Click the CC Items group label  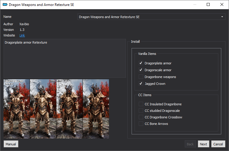[x=145, y=95]
